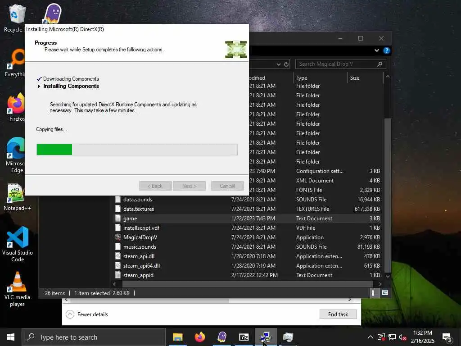Open the last taskbar app icon
This screenshot has height=346, width=461.
click(x=288, y=337)
